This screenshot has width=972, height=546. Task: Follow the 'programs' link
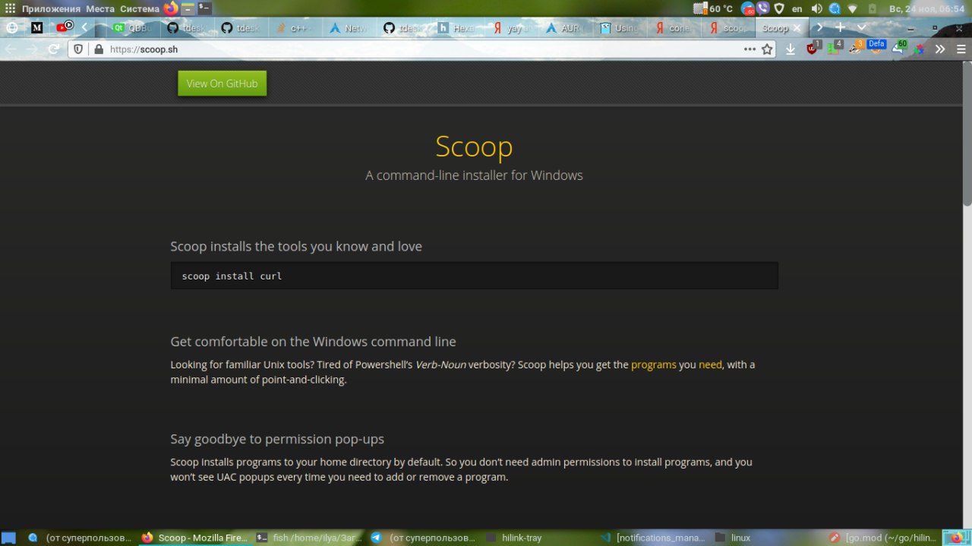point(653,365)
